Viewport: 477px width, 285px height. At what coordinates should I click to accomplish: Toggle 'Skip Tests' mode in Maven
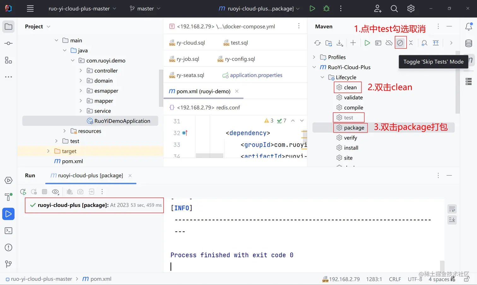(x=400, y=43)
